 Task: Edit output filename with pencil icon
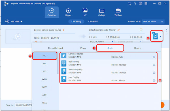tap(119, 30)
